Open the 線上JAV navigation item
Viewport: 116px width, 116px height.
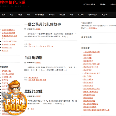click(x=105, y=15)
